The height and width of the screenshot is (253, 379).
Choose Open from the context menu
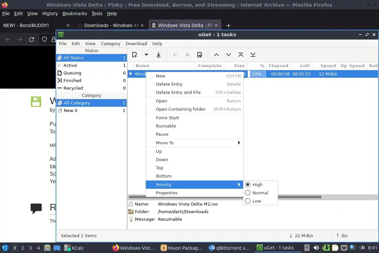tap(194, 101)
